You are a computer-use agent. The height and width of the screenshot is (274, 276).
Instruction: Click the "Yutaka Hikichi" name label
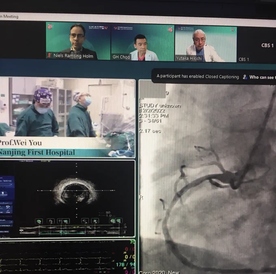coord(189,58)
